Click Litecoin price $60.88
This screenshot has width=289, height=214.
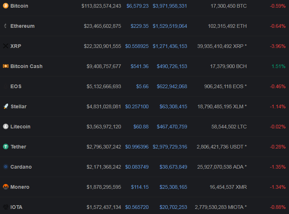[x=141, y=127]
